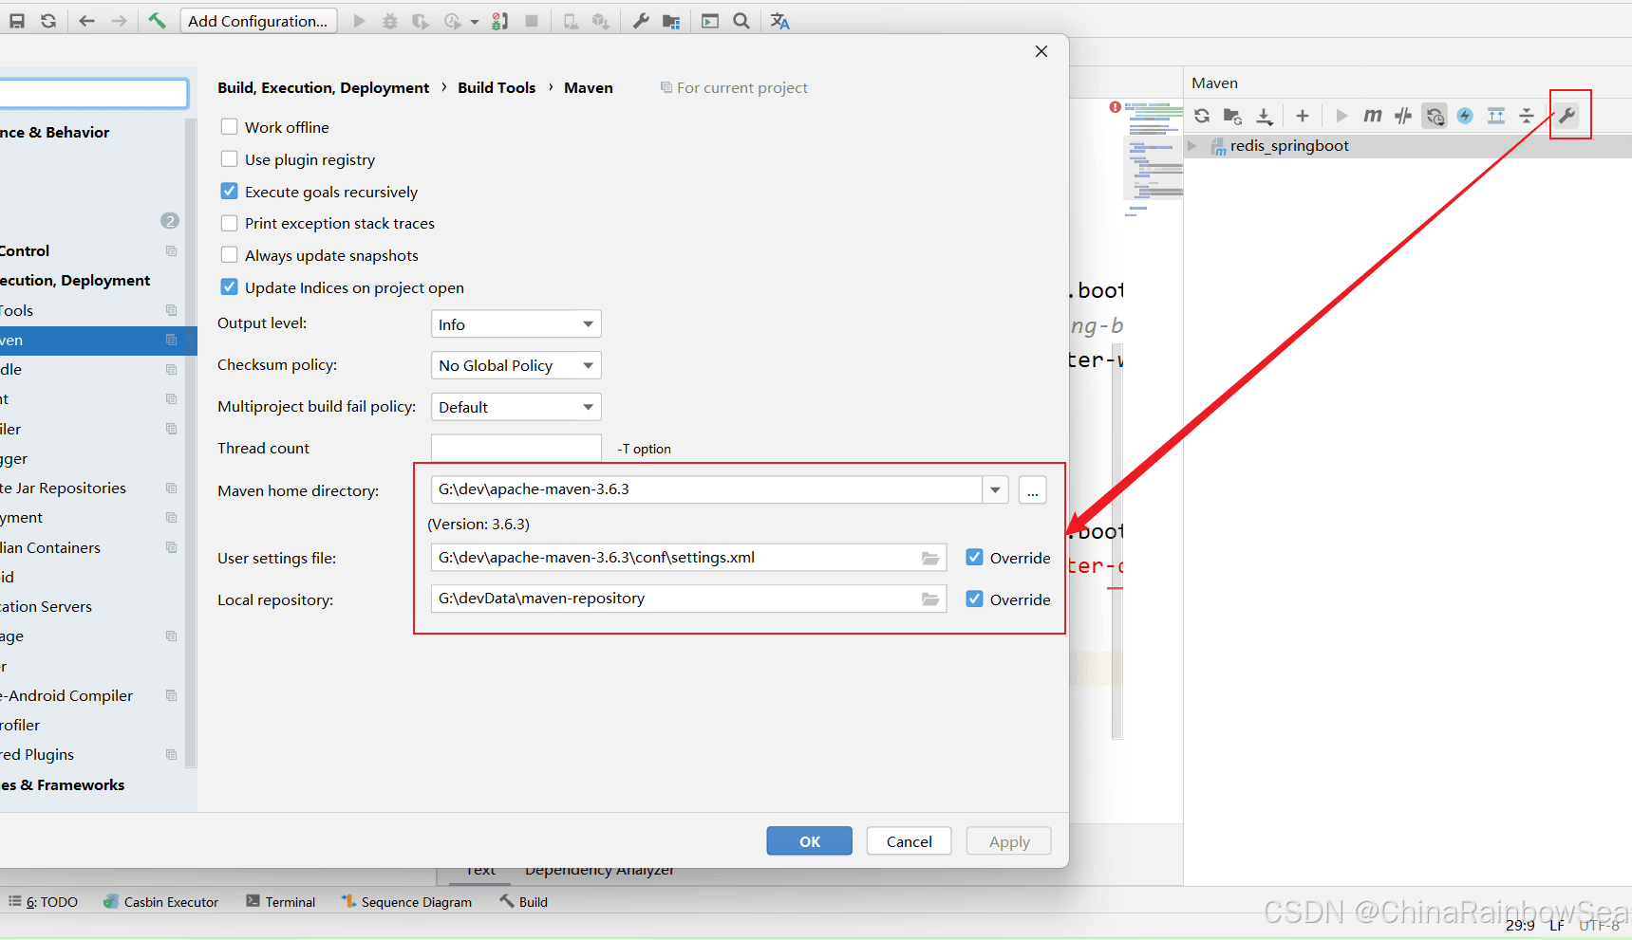Open Maven Settings wrench icon
Image resolution: width=1632 pixels, height=940 pixels.
tap(1567, 116)
